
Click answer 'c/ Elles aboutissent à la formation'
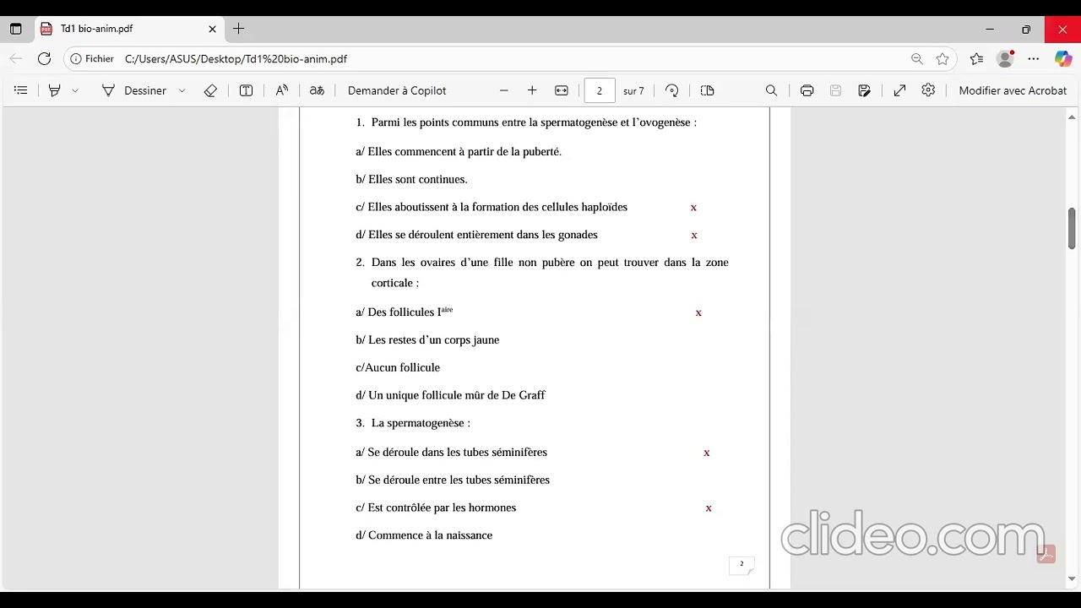[492, 207]
